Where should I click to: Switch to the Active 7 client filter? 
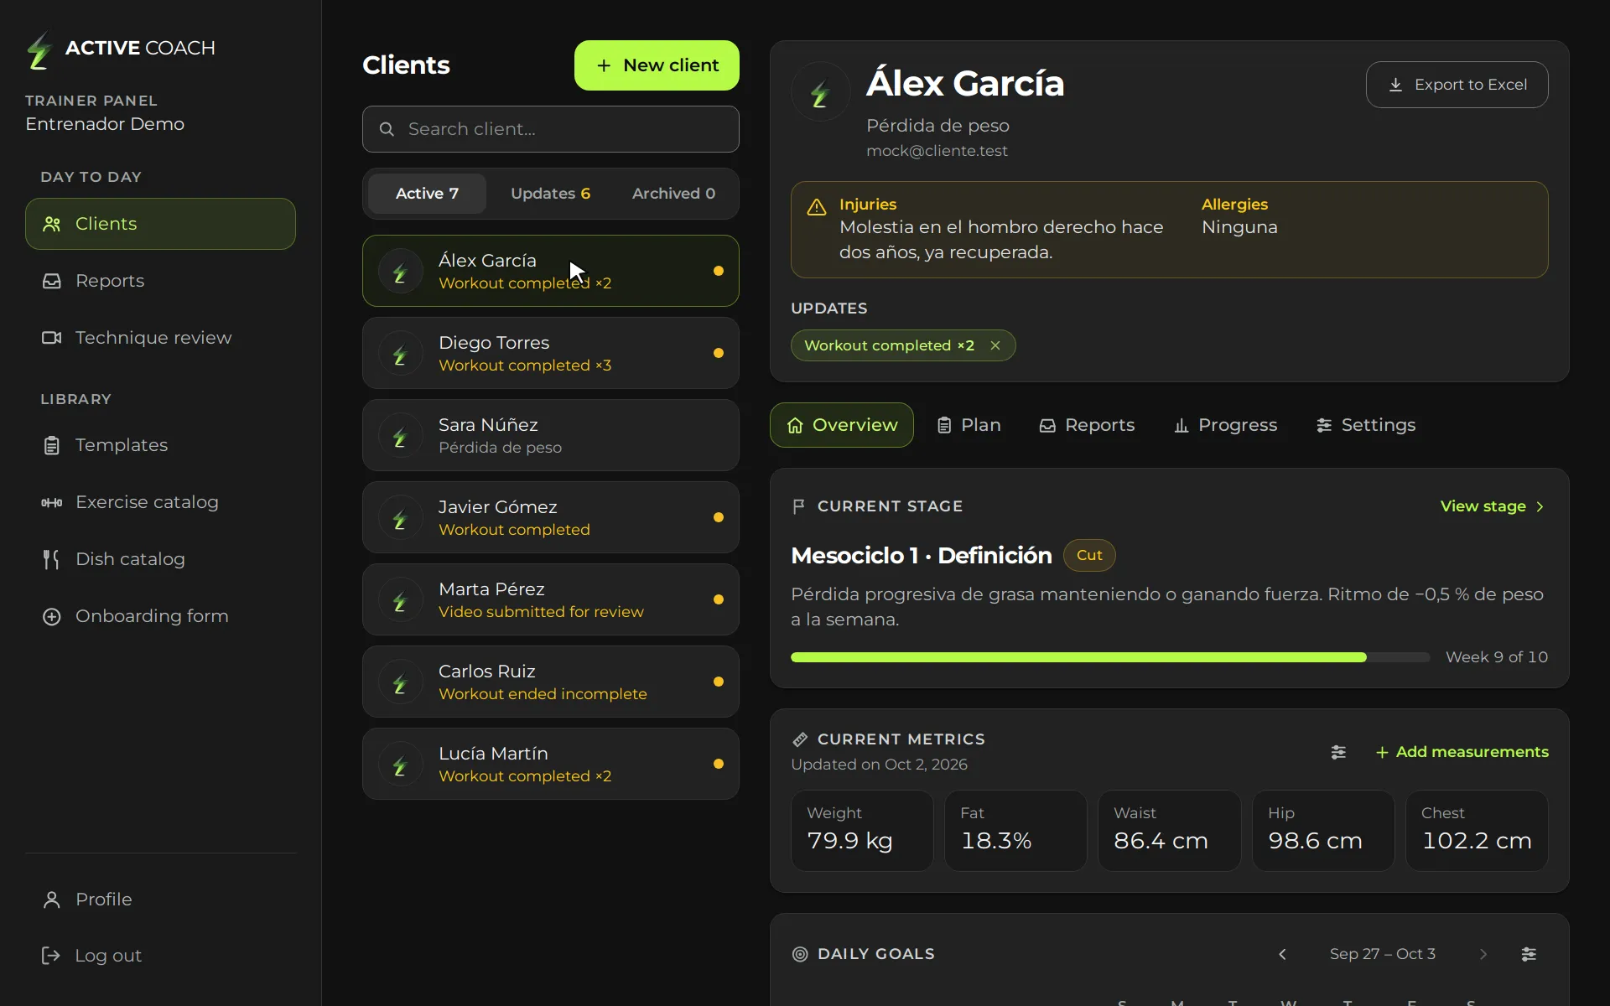(427, 194)
